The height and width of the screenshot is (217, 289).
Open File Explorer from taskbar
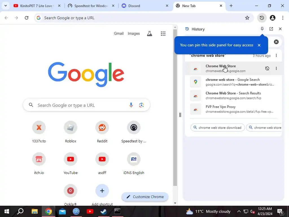tap(34, 211)
